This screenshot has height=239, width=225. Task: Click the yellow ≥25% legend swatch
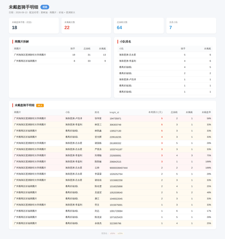[120, 233]
